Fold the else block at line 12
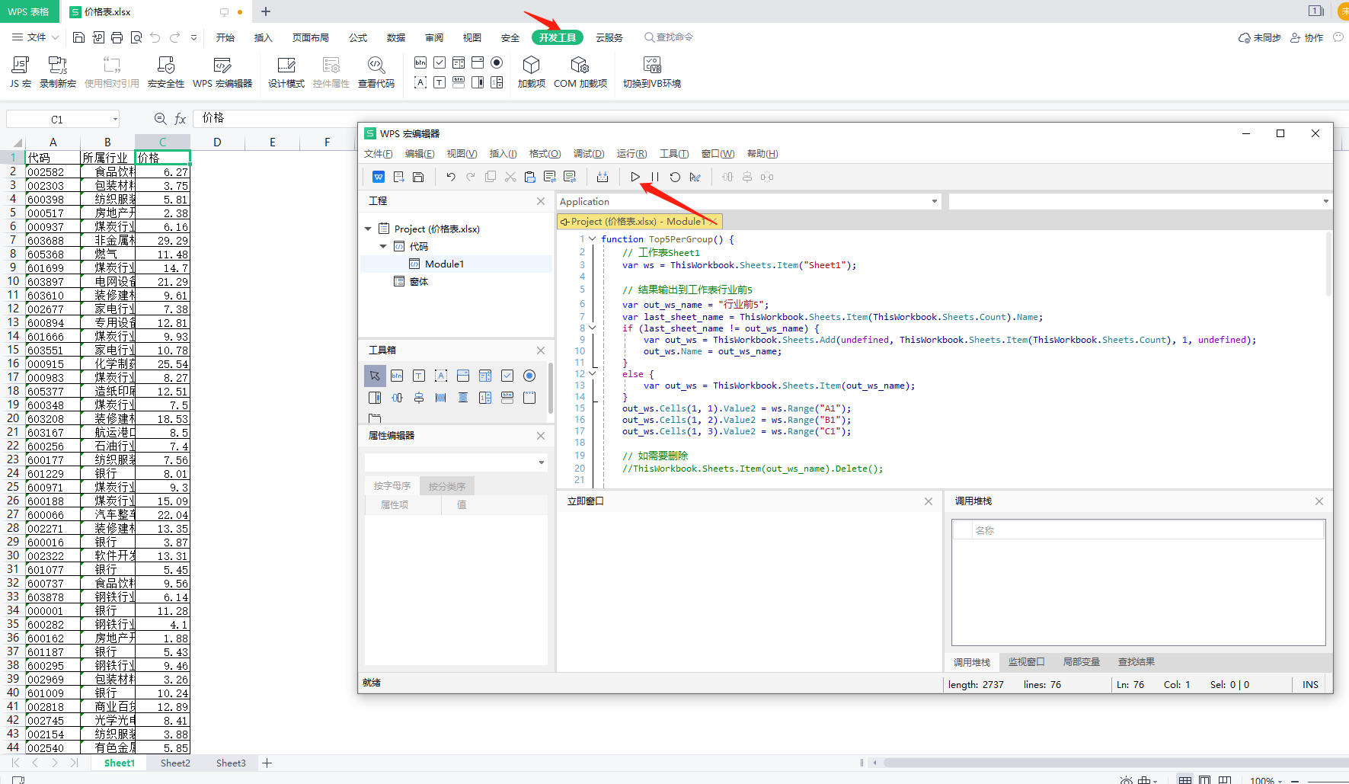Image resolution: width=1349 pixels, height=784 pixels. [593, 374]
